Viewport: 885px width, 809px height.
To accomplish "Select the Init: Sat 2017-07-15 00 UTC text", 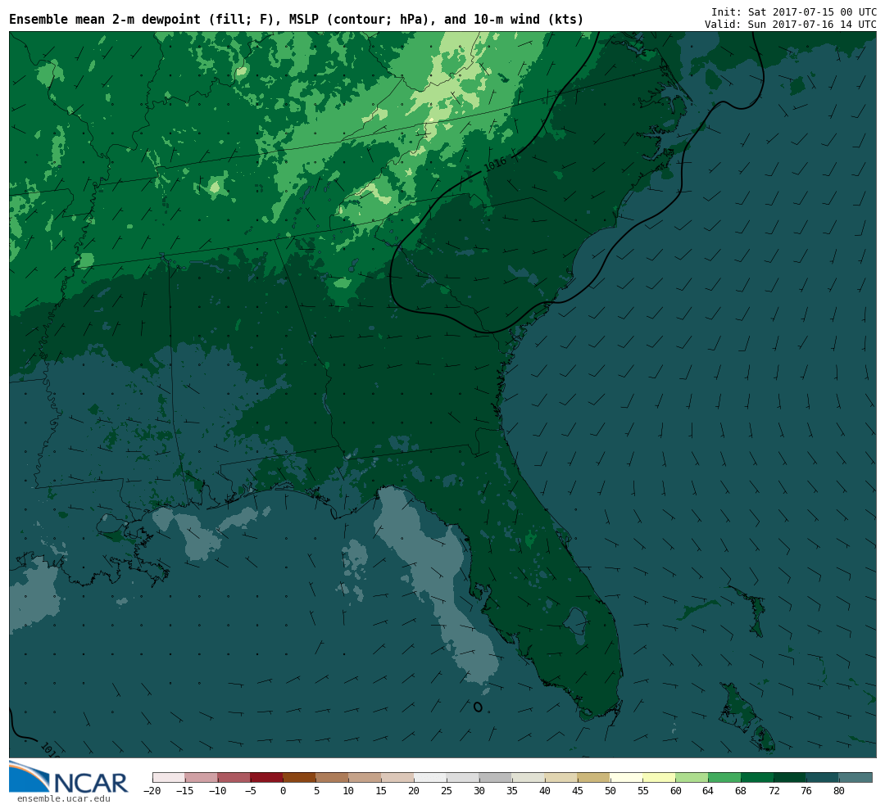I will click(x=793, y=11).
